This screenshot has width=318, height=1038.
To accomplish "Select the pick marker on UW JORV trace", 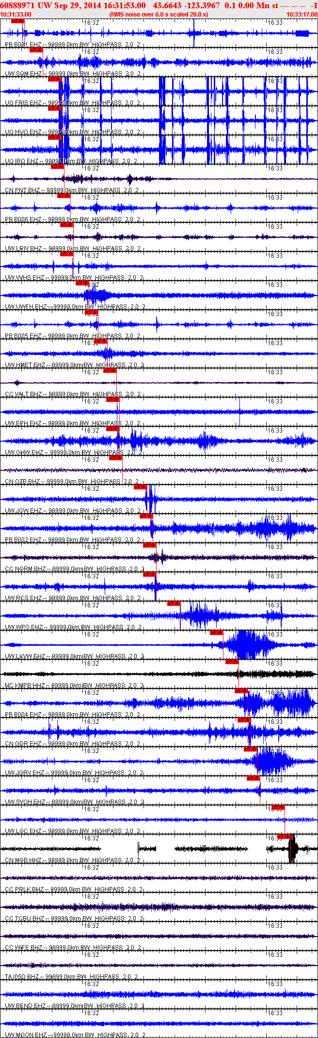I will pyautogui.click(x=251, y=749).
